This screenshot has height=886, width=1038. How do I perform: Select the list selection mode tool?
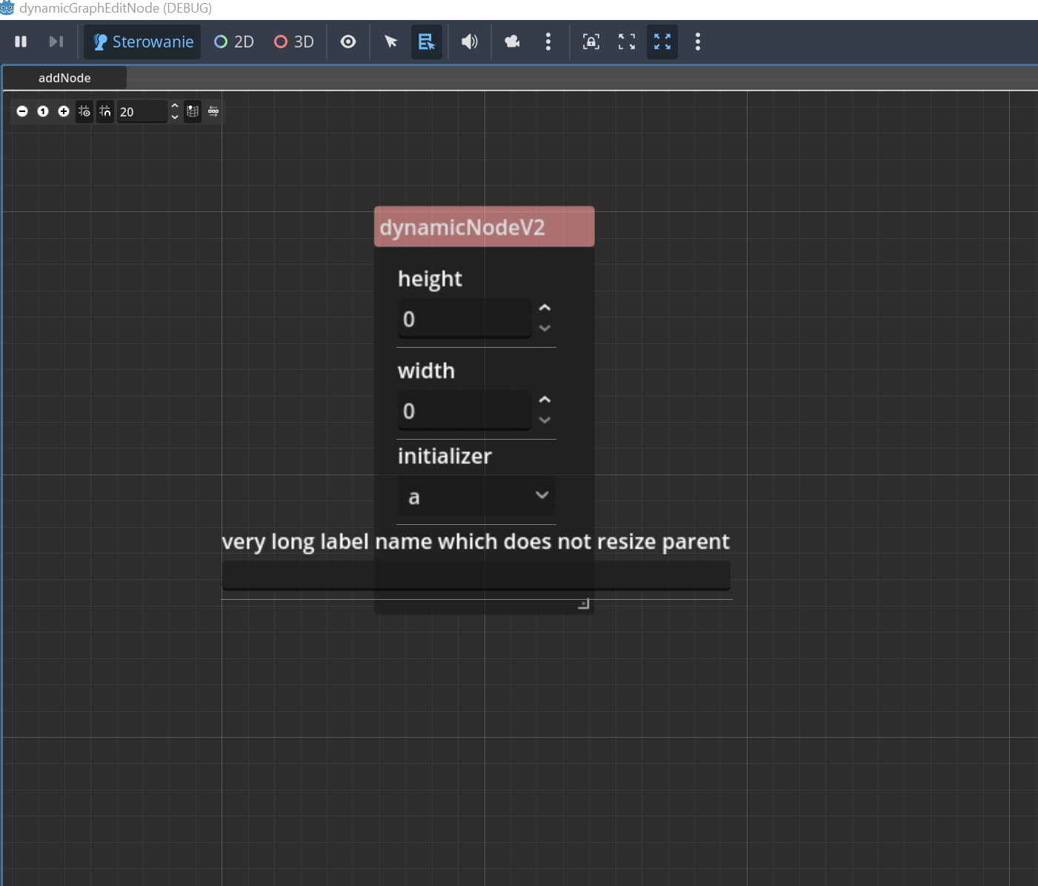click(427, 42)
